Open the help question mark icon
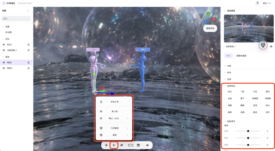Image resolution: width=275 pixels, height=151 pixels. tap(257, 3)
